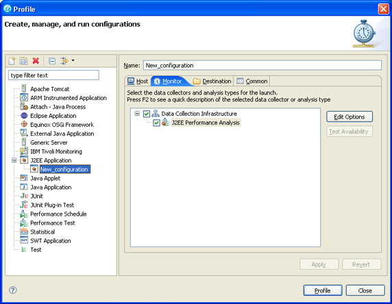392x304 pixels.
Task: Uncheck J2EE Performance Analysis checkbox
Action: (x=156, y=123)
